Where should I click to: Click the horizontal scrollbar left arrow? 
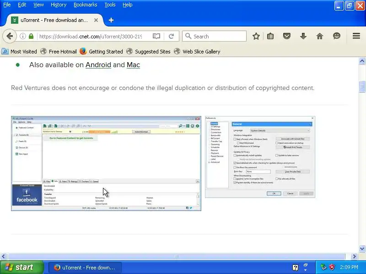click(3, 257)
